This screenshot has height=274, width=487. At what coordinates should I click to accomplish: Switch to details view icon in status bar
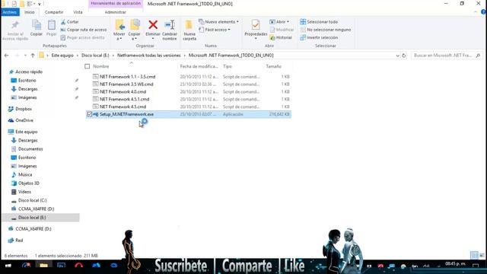(x=474, y=256)
